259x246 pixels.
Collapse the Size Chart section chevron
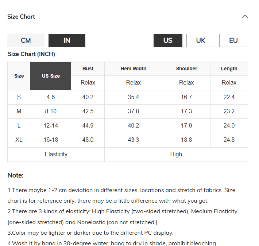click(245, 16)
